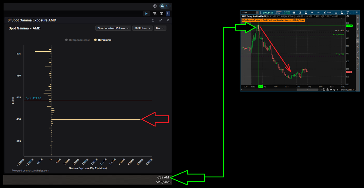Click the large 400 strike gamma bar
This screenshot has height=188, width=364.
tap(96, 119)
